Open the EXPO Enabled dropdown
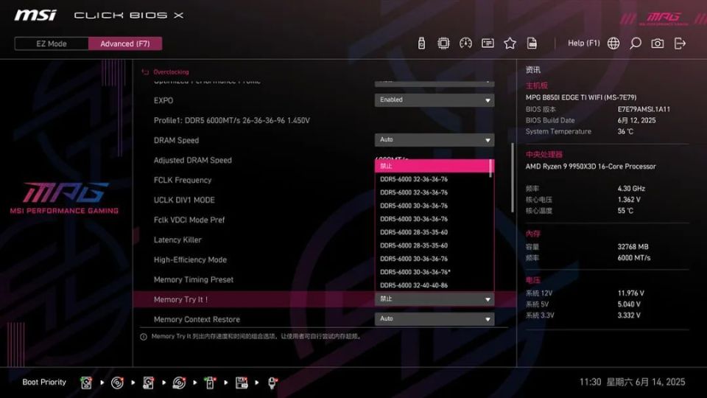707x398 pixels. (x=435, y=99)
